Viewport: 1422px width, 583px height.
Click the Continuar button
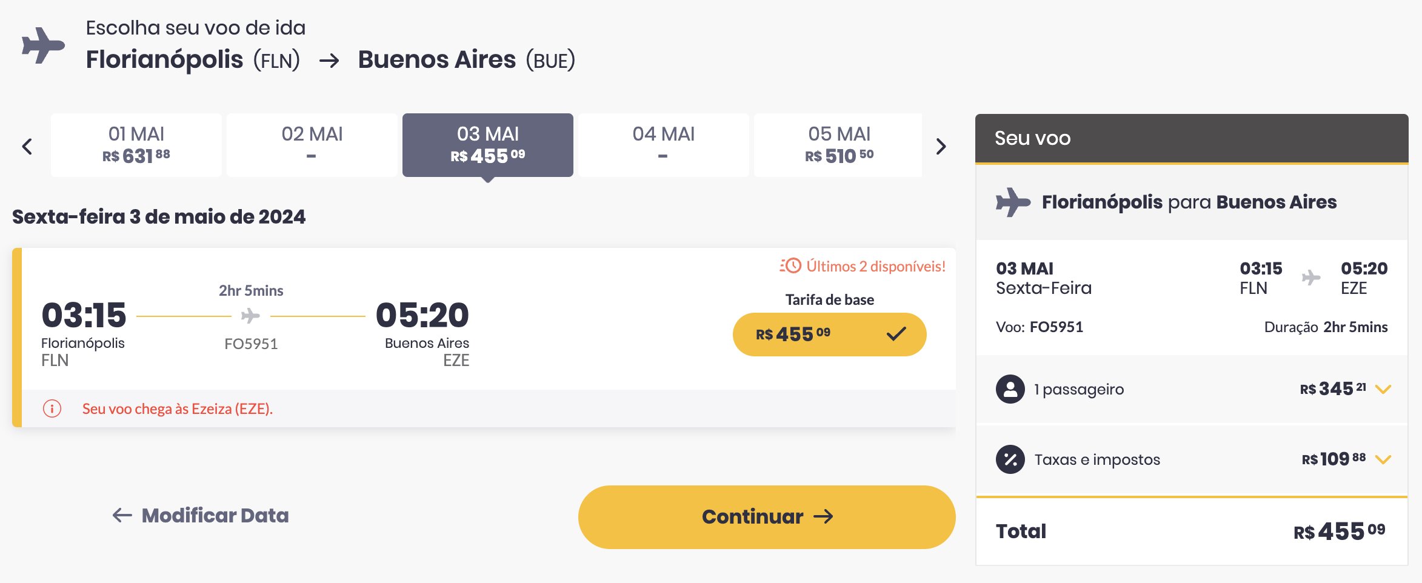(x=767, y=517)
